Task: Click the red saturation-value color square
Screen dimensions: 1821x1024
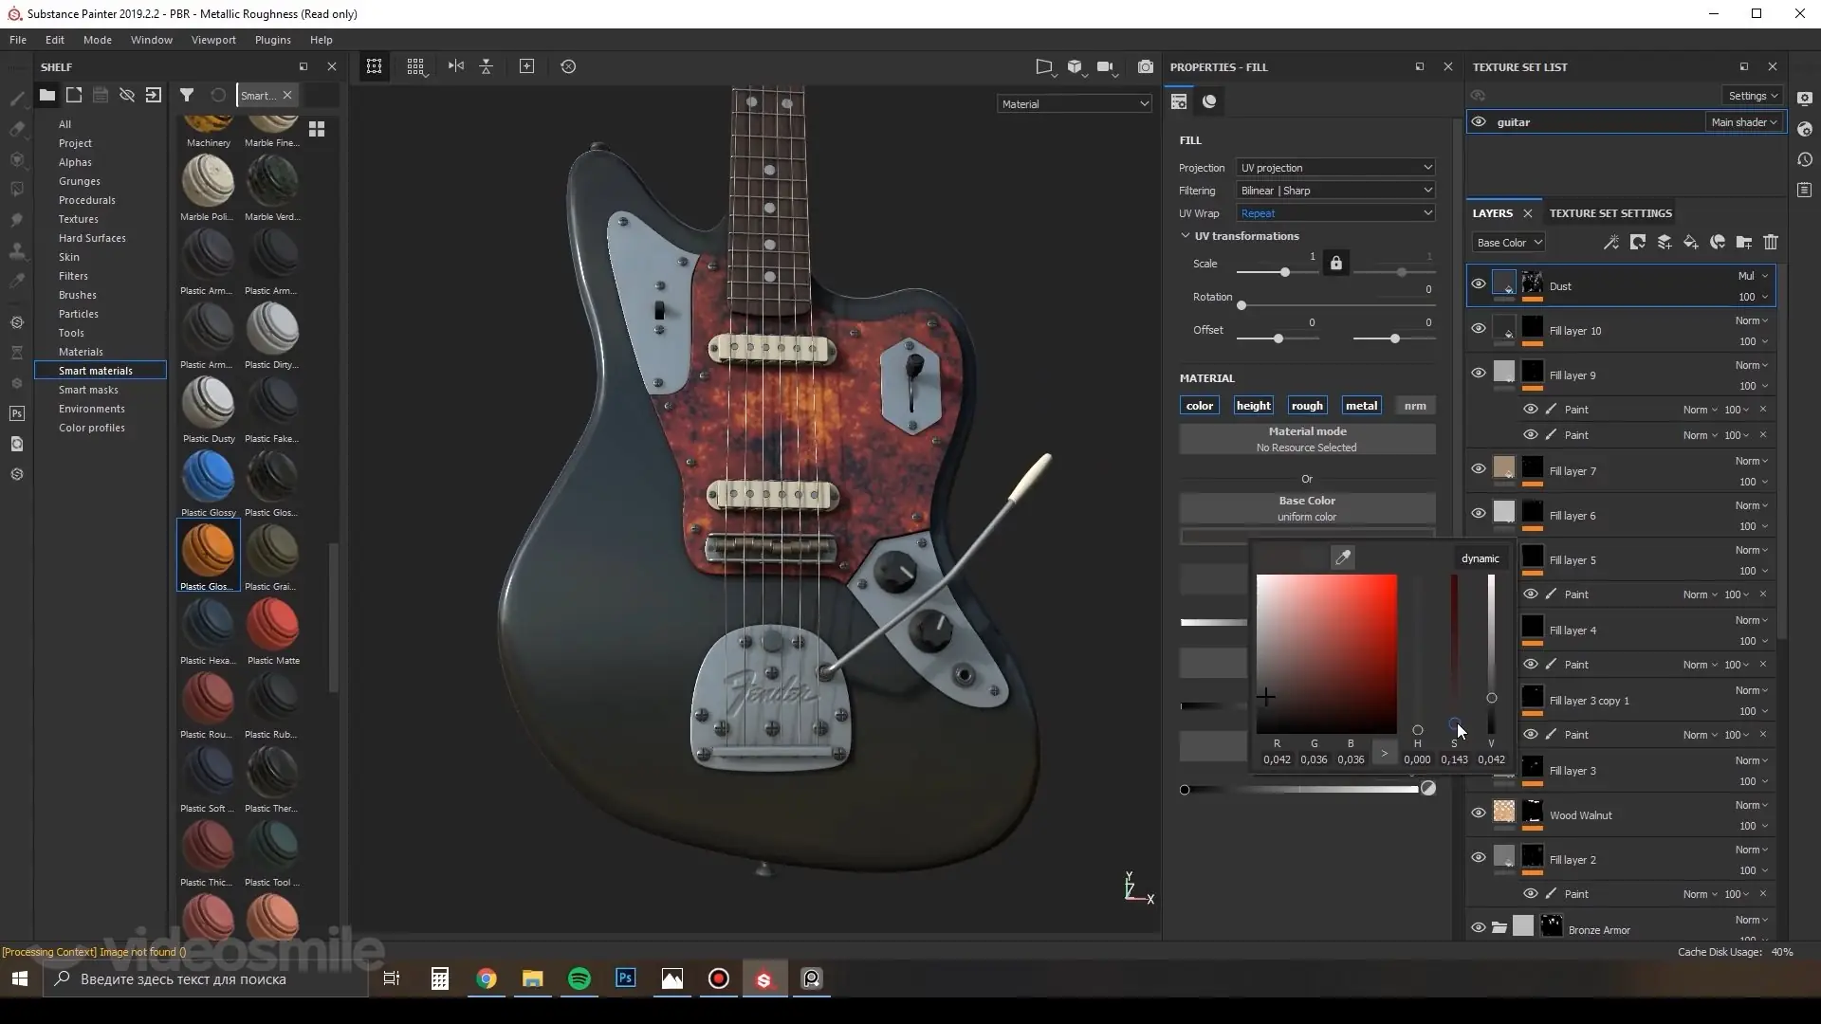Action: [x=1326, y=653]
